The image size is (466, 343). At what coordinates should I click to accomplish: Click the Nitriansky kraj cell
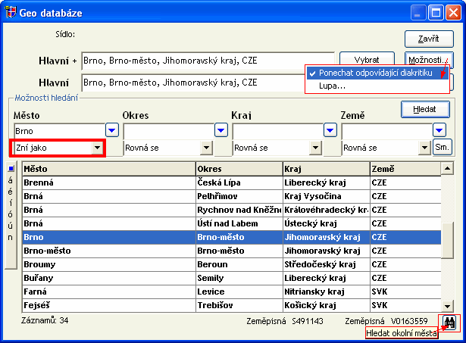click(327, 292)
